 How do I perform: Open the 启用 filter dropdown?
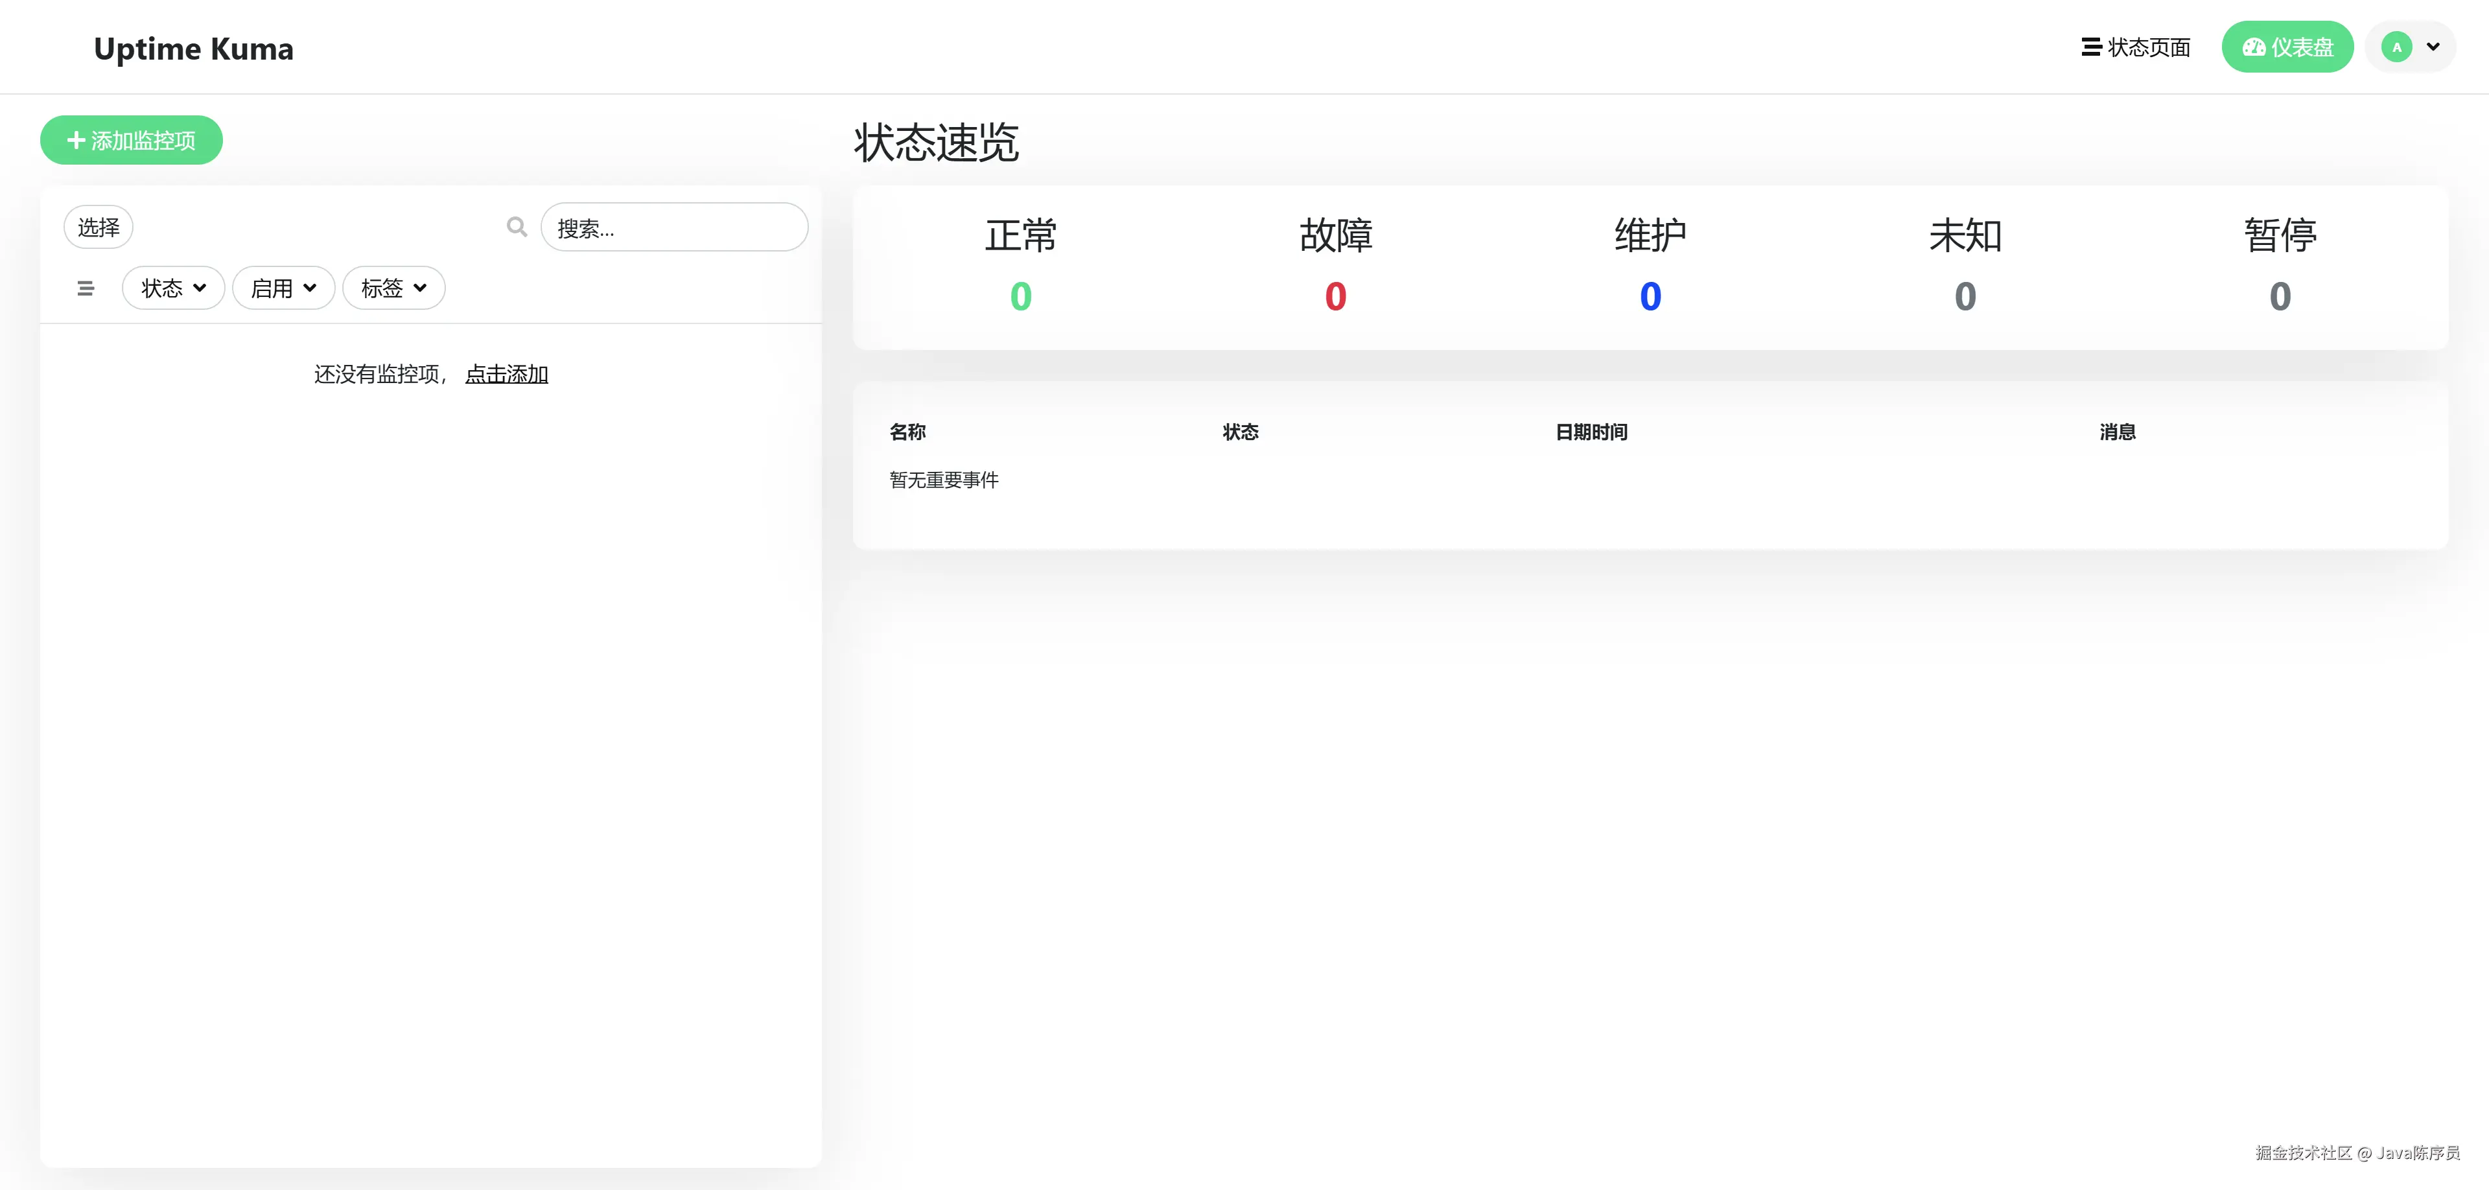(x=283, y=288)
